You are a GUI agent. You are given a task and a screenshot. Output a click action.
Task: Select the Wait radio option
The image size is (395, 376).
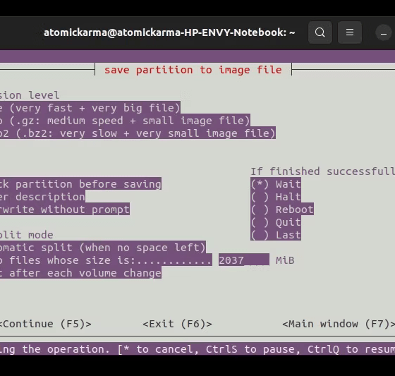[276, 184]
